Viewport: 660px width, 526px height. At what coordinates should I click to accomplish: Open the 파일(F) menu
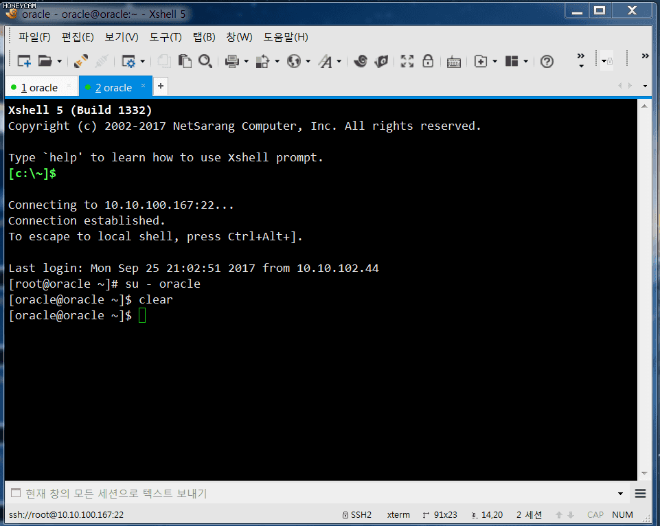coord(34,37)
